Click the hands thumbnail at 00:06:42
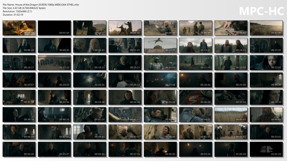 click(231, 28)
